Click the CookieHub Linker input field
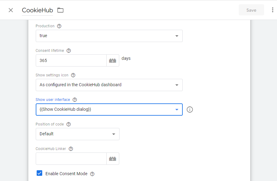Image resolution: width=277 pixels, height=181 pixels. (71, 158)
